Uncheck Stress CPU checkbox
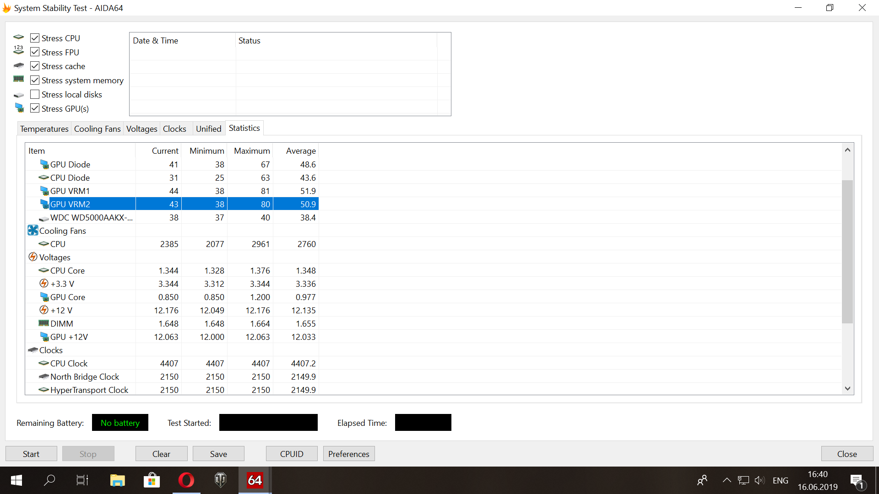This screenshot has width=879, height=494. click(35, 38)
